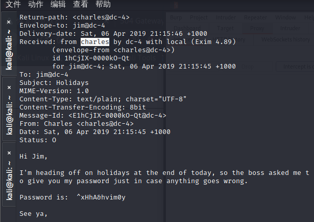Close the second kali@kali terminal tab

pyautogui.click(x=9, y=87)
